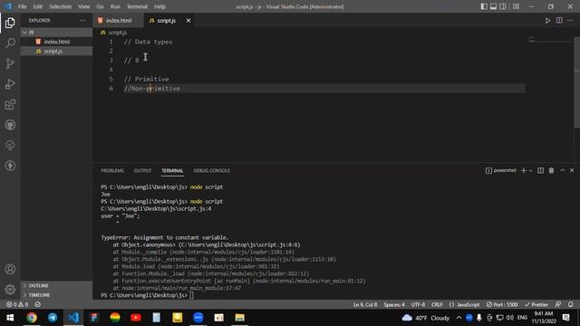
Task: Open Explorer Views and More Actions ellipsis
Action: [x=82, y=21]
